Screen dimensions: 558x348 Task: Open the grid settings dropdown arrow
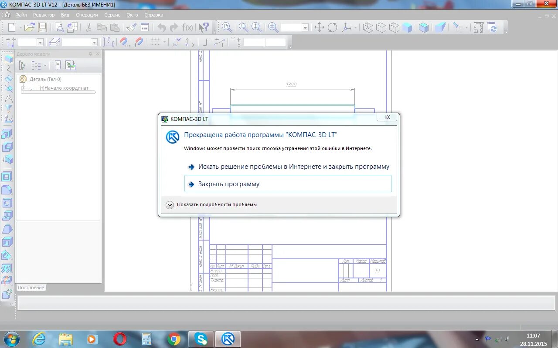tap(164, 42)
